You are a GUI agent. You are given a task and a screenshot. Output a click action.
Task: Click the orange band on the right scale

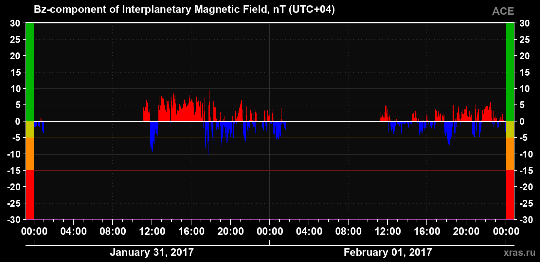(510, 154)
